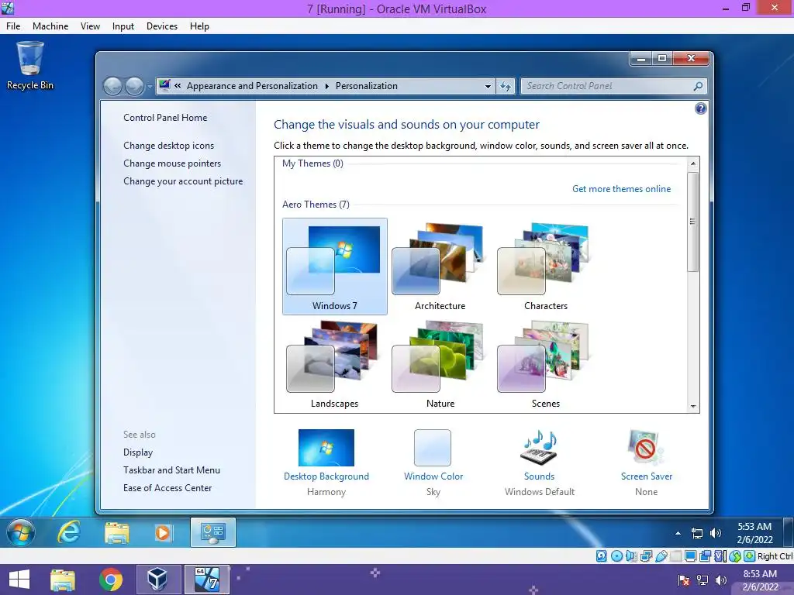794x595 pixels.
Task: Select the Landscapes theme
Action: (335, 364)
